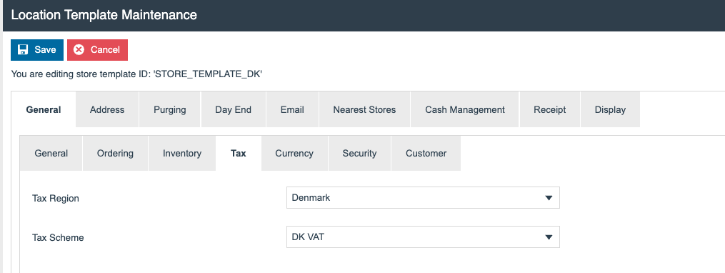Go to the Day End tab
Viewport: 725px width, 273px height.
click(x=233, y=109)
